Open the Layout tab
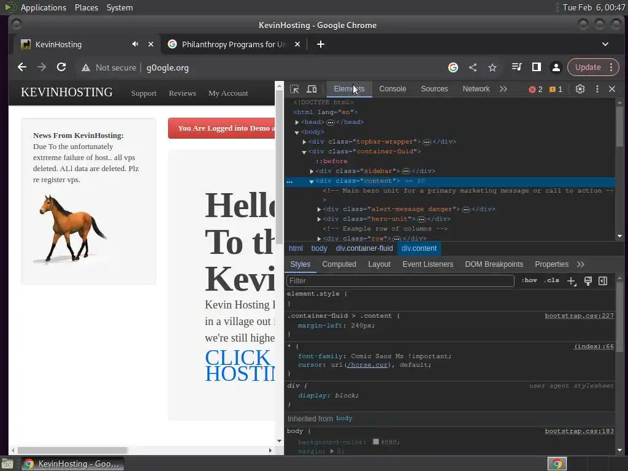 (x=379, y=264)
